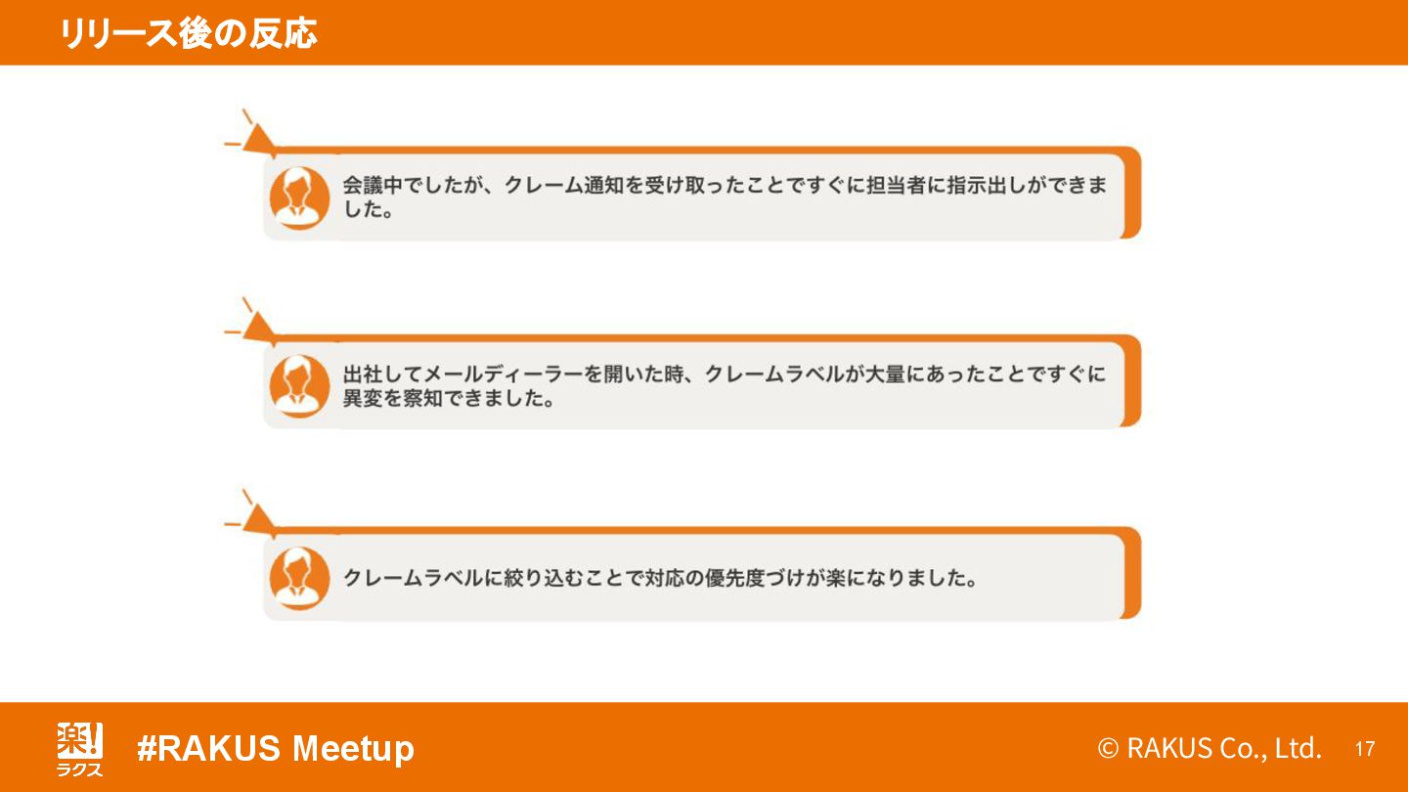Click the ラクス text under the logo
Screen dimensions: 1408x792
79,770
